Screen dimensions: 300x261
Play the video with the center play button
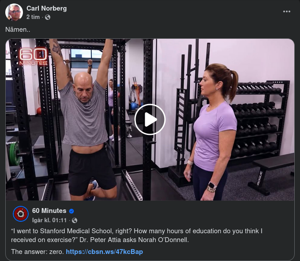point(150,119)
